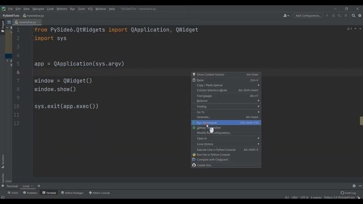Open the File menu

(x=10, y=9)
